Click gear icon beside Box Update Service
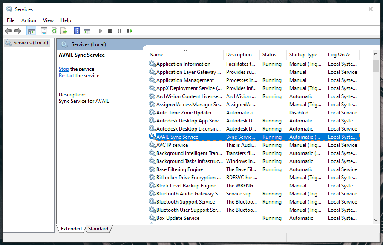 pos(152,218)
